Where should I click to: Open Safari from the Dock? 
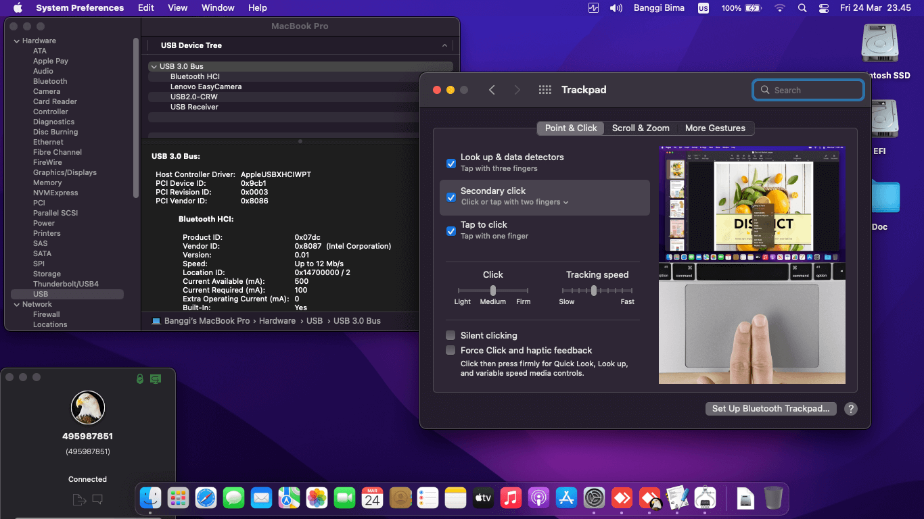(x=206, y=497)
